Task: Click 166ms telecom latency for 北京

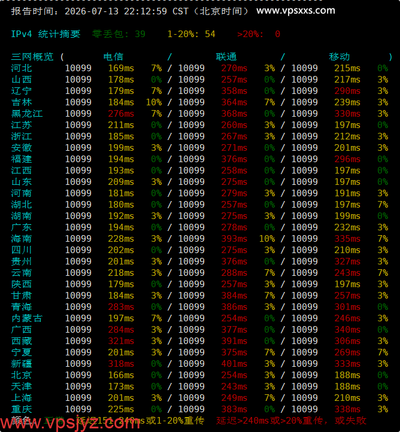Action: coord(121,375)
